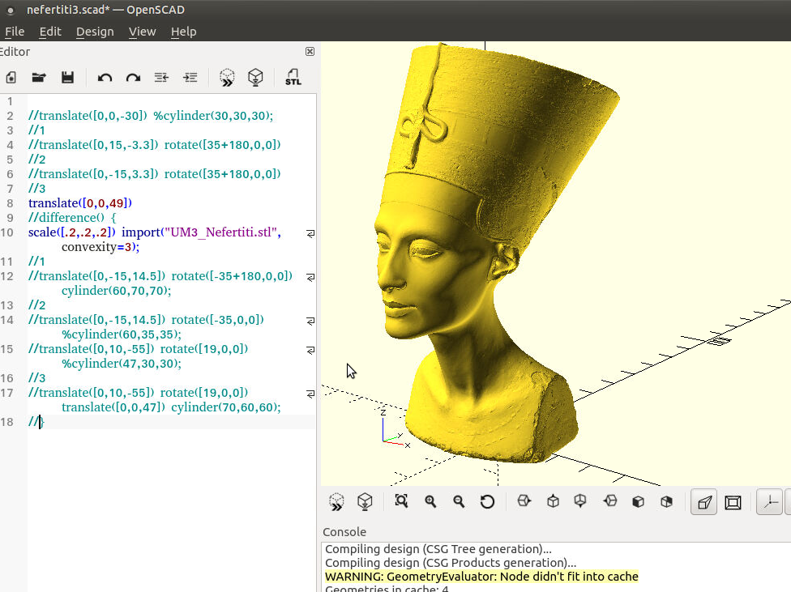791x592 pixels.
Task: Click the "//2" comment on line 13
Action: (36, 305)
